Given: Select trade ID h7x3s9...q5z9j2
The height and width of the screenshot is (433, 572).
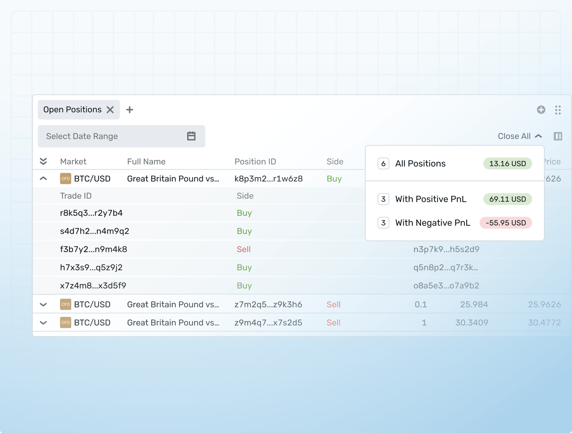Looking at the screenshot, I should [x=91, y=267].
